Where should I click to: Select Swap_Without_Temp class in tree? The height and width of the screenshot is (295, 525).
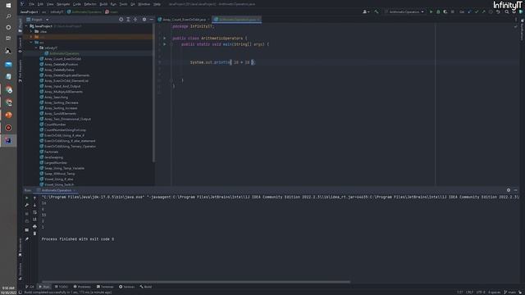(60, 174)
